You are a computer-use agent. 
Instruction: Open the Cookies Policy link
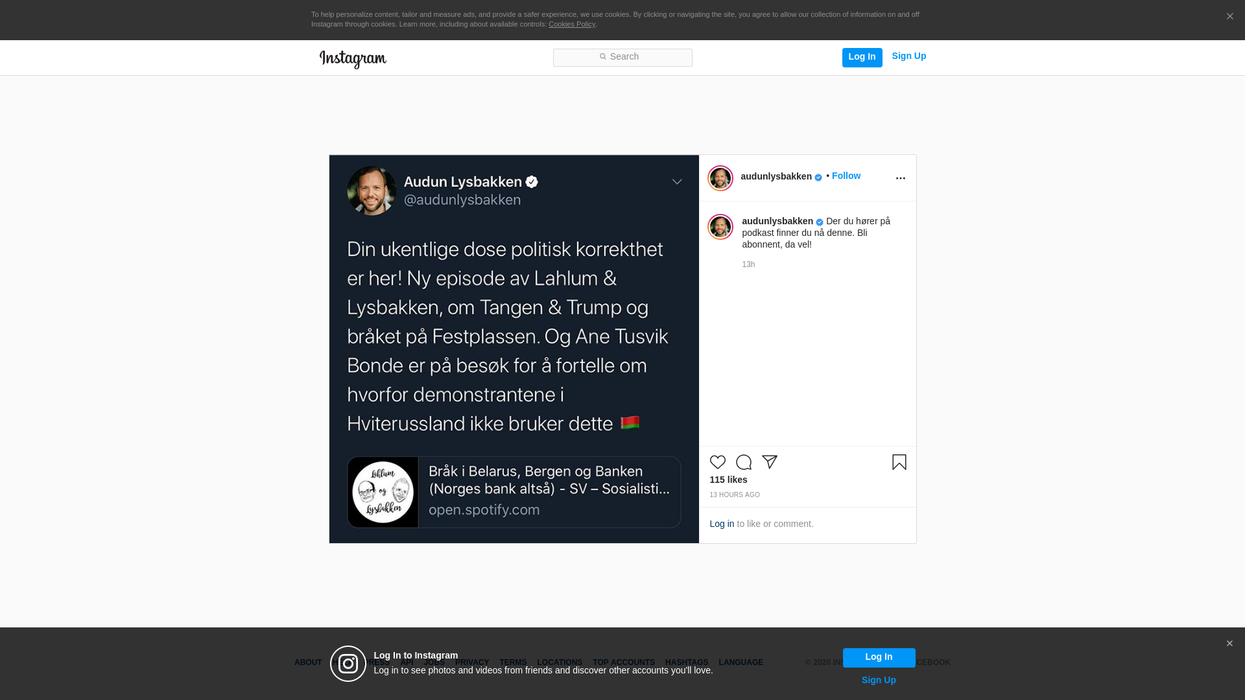(571, 24)
